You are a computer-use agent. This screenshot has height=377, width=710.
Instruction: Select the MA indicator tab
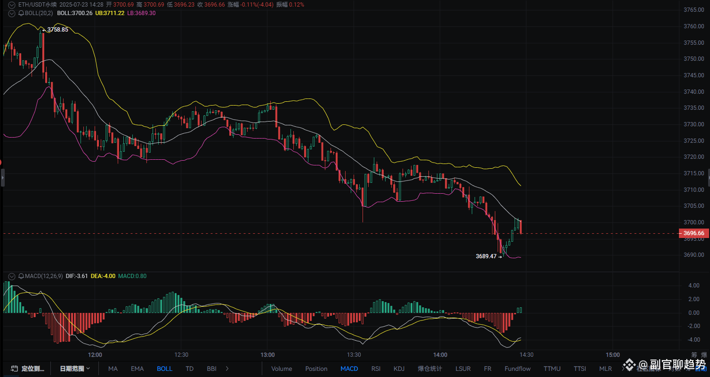tap(113, 369)
